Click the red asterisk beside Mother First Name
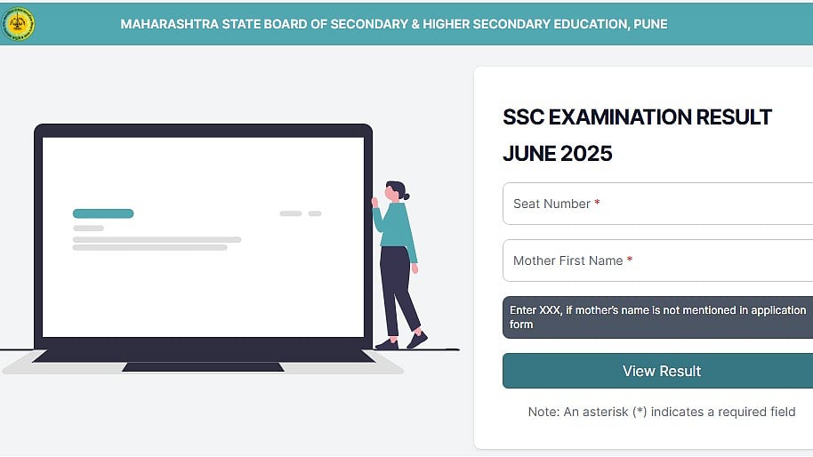The image size is (813, 457). tap(630, 261)
